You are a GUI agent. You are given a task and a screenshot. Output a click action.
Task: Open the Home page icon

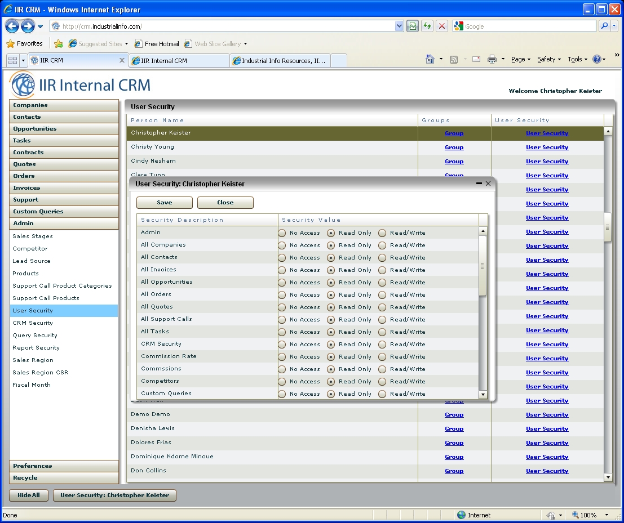430,59
